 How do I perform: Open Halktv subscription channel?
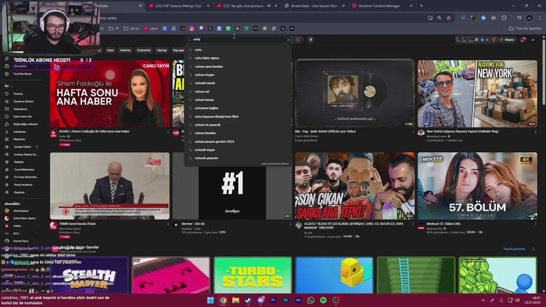pyautogui.click(x=17, y=226)
